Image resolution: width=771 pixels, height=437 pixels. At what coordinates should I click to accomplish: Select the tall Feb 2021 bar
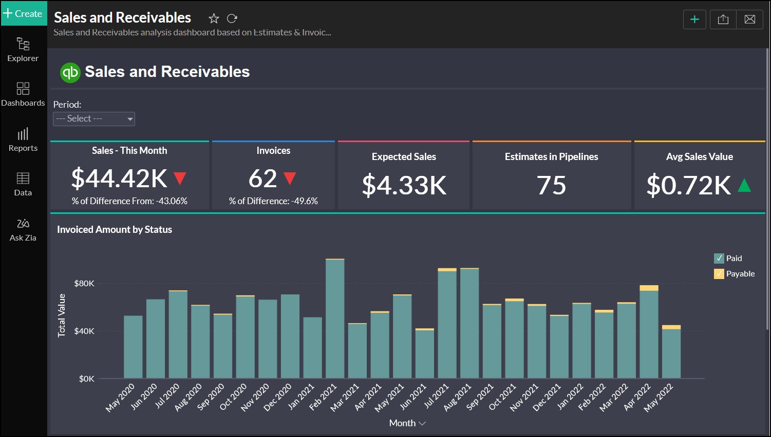pyautogui.click(x=335, y=318)
